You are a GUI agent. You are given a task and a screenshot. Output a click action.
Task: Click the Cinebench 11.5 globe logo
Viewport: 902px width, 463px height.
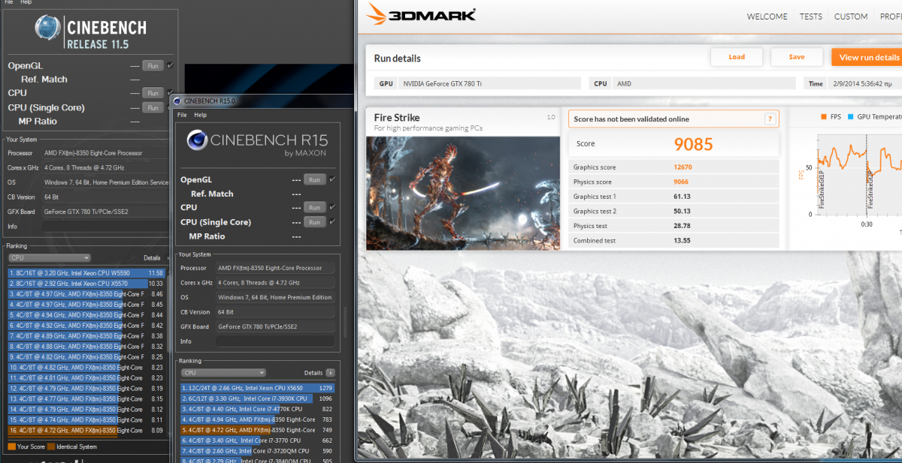coord(47,29)
